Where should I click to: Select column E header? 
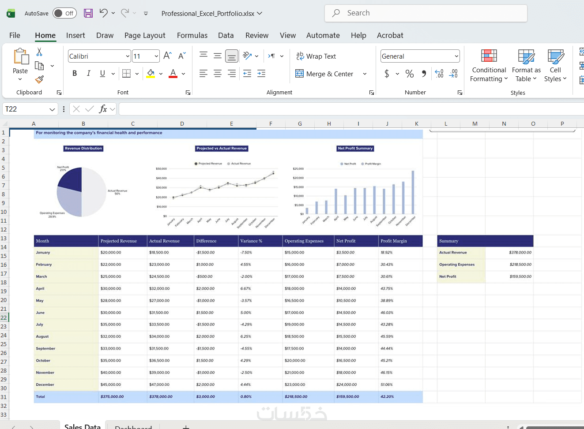point(231,124)
